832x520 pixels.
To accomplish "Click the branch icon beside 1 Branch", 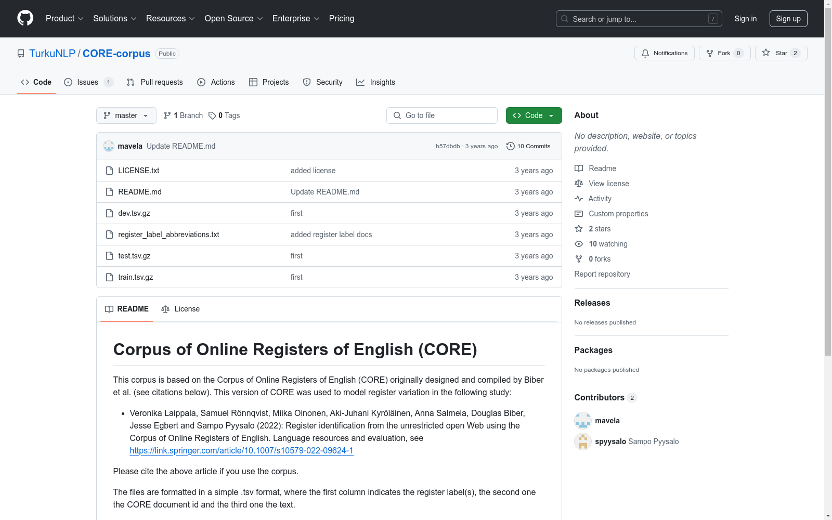I will tap(167, 115).
